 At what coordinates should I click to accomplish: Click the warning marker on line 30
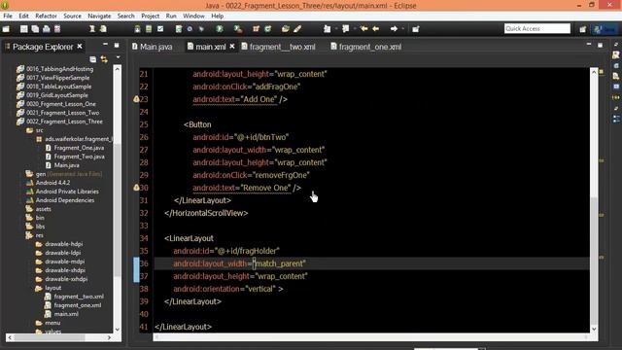tap(136, 188)
